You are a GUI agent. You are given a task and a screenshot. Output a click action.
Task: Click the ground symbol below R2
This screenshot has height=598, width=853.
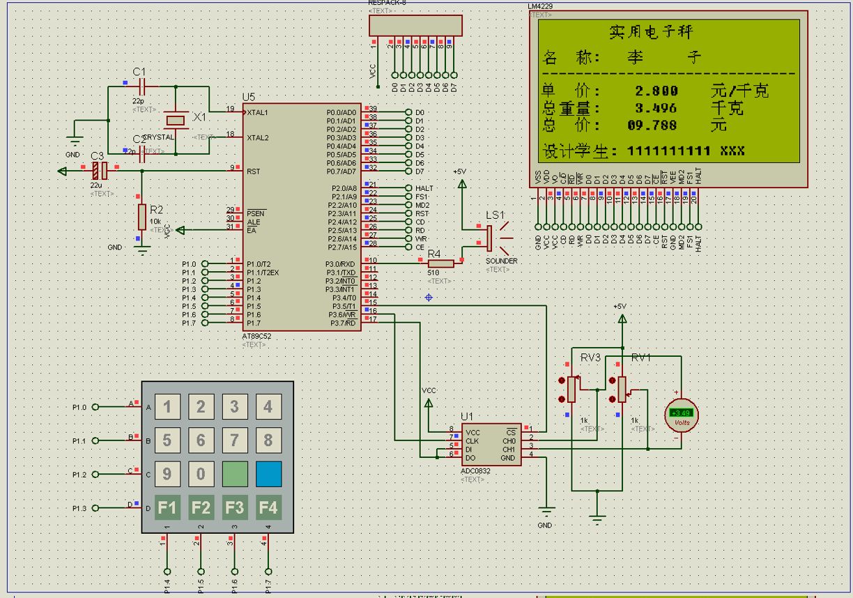pyautogui.click(x=142, y=250)
